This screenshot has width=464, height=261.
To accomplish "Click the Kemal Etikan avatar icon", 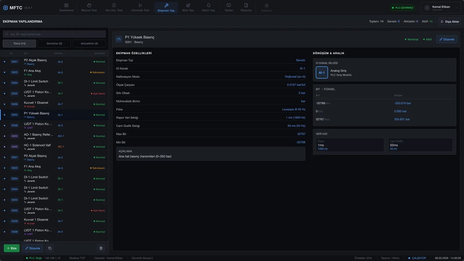I will tap(427, 8).
